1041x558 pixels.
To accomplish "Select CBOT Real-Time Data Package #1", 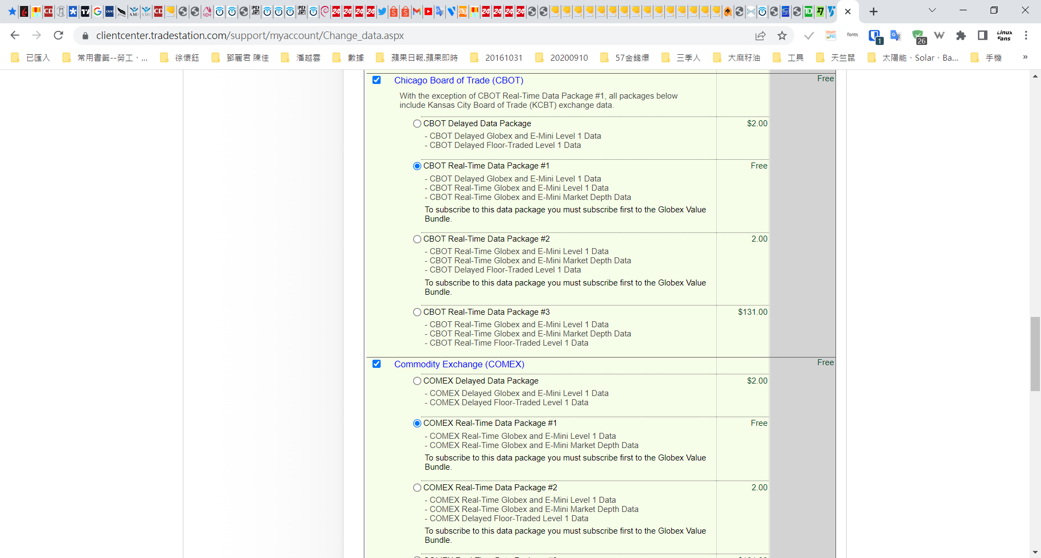I will pos(417,166).
